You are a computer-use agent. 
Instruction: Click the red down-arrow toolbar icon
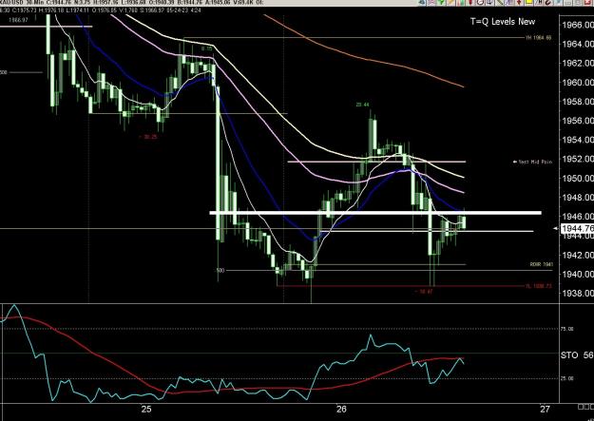[x=519, y=2]
